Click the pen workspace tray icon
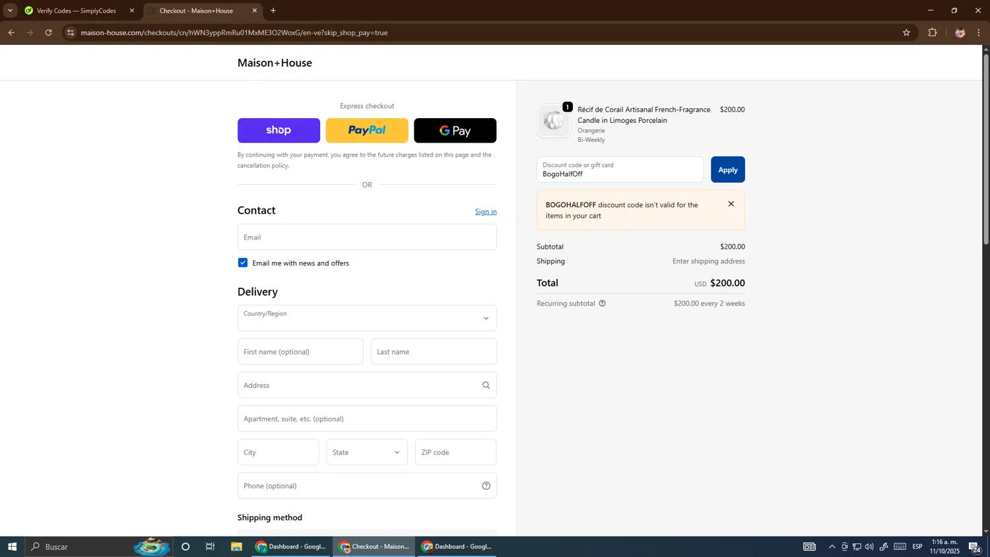Viewport: 990px width, 557px height. [x=884, y=546]
